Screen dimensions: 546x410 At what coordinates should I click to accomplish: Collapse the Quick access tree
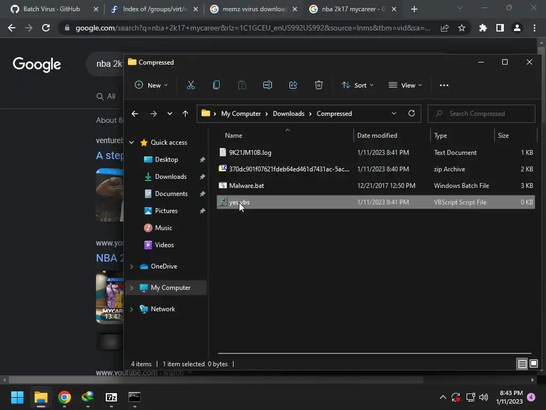click(x=131, y=142)
